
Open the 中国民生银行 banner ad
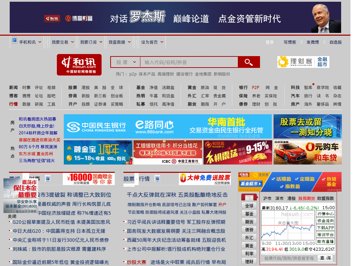tap(167, 126)
